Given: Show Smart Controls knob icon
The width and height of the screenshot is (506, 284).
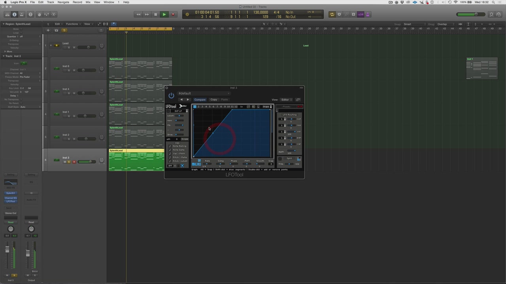Looking at the screenshot, I should coord(39,15).
